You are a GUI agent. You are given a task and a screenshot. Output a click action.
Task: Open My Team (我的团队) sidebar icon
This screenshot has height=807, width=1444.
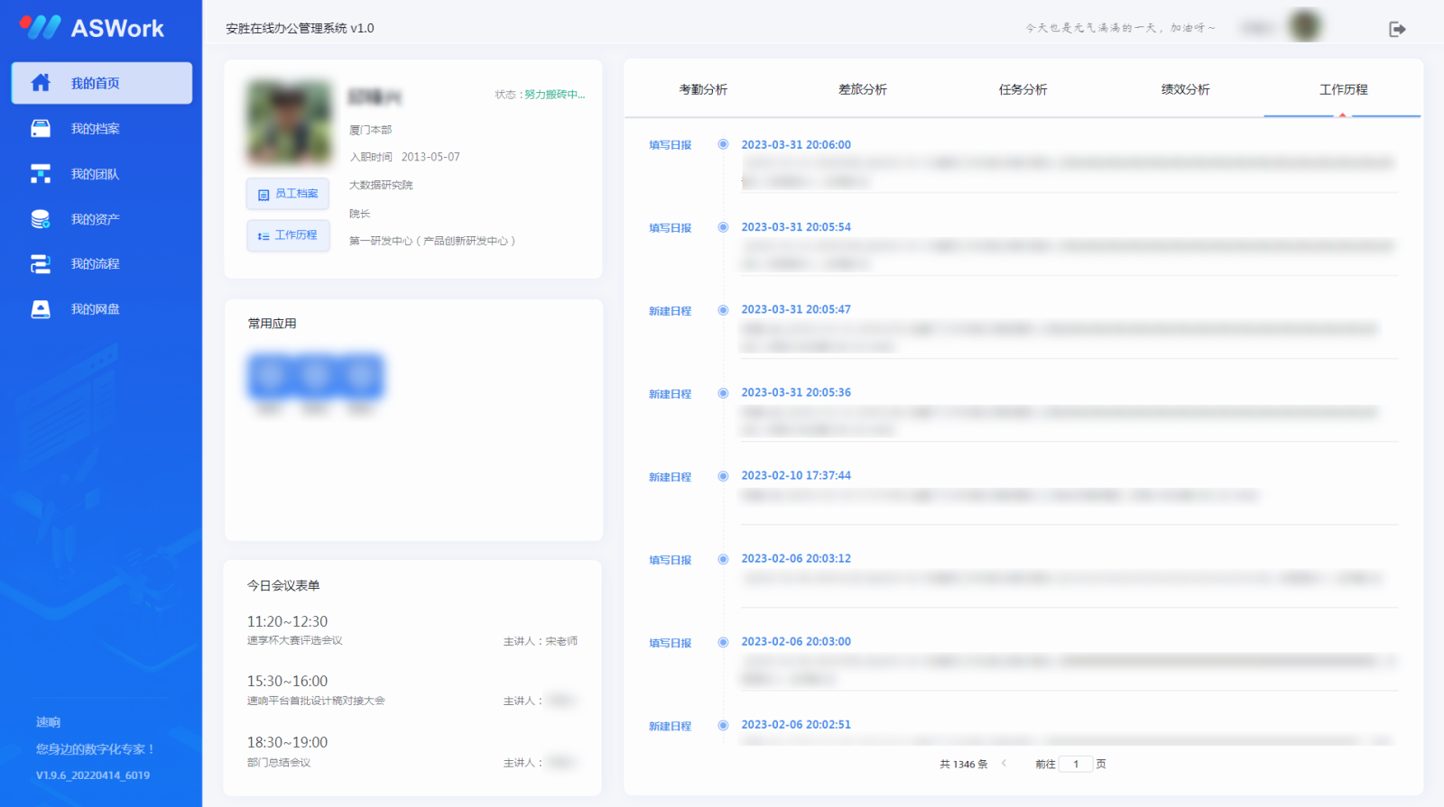click(41, 174)
